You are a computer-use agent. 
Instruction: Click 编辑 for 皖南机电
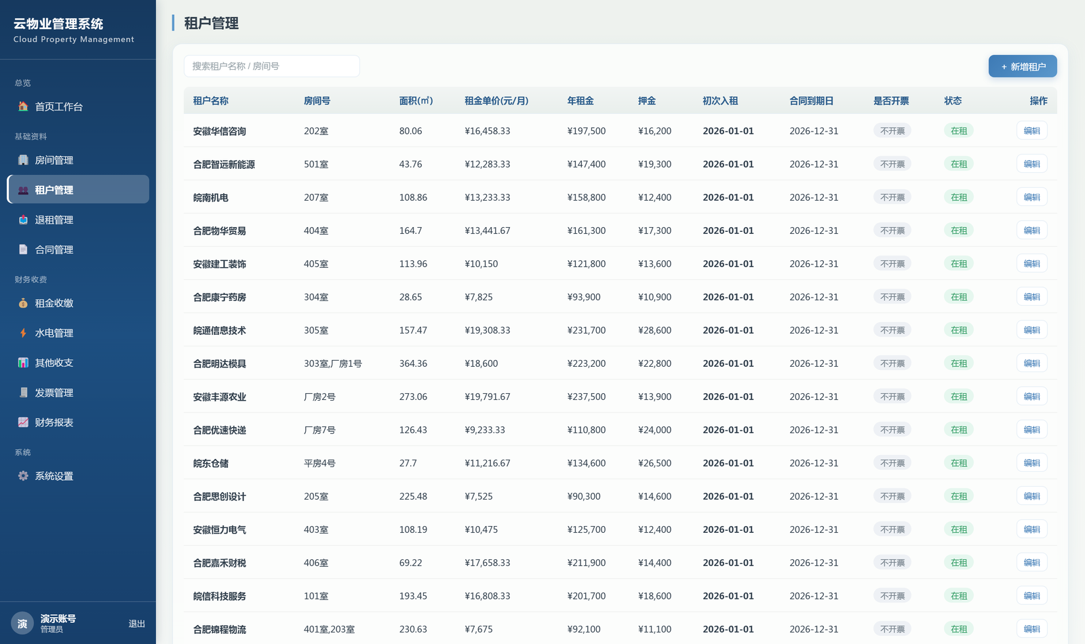(x=1031, y=197)
